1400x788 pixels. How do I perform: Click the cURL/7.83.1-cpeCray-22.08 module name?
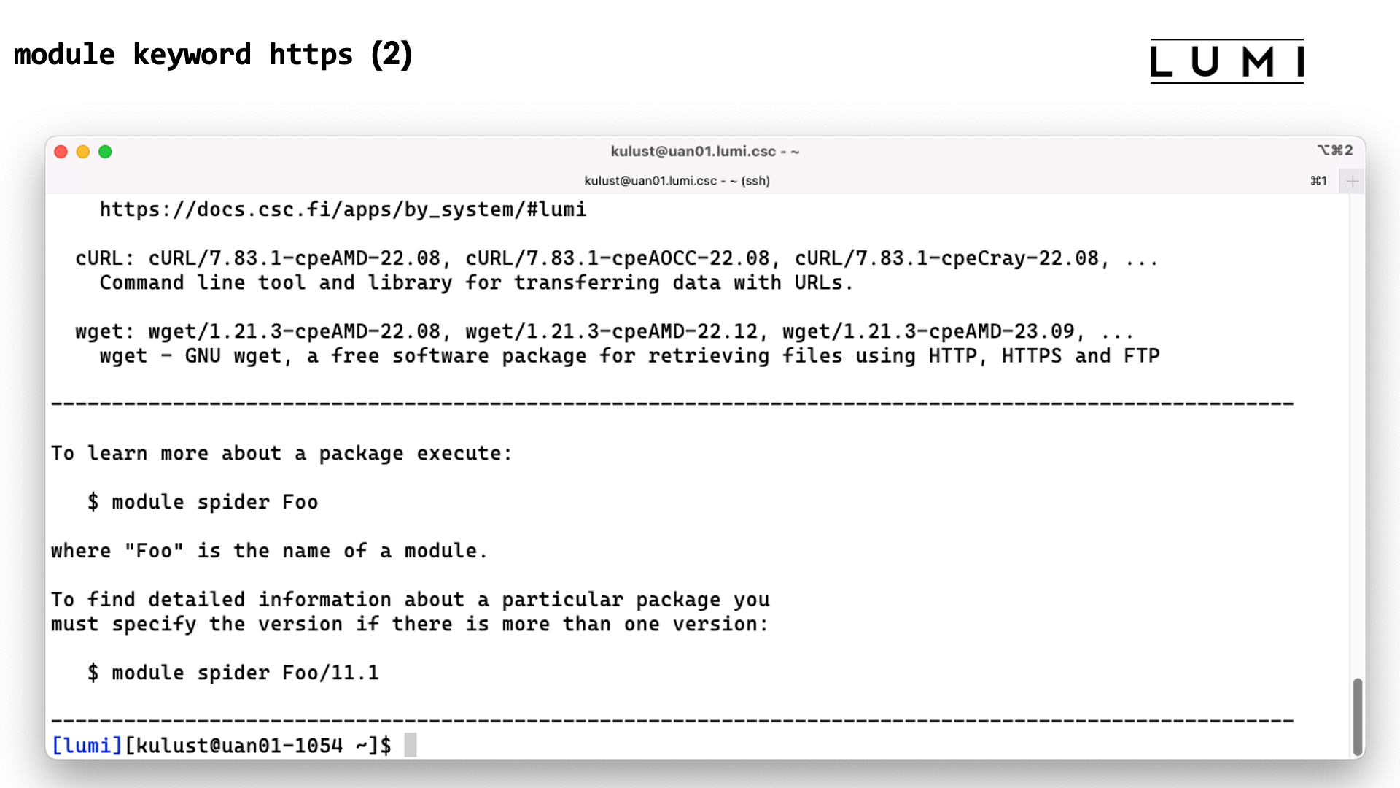tap(946, 258)
